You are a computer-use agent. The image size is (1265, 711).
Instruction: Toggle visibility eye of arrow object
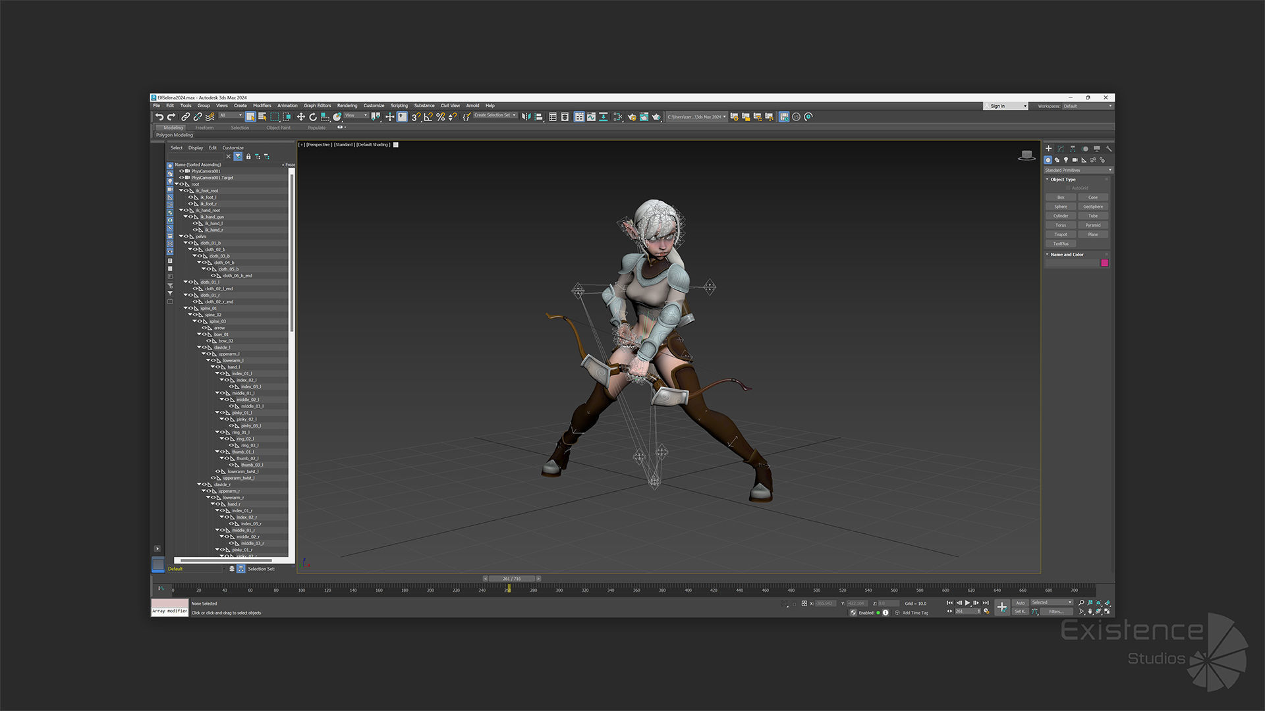(x=205, y=328)
